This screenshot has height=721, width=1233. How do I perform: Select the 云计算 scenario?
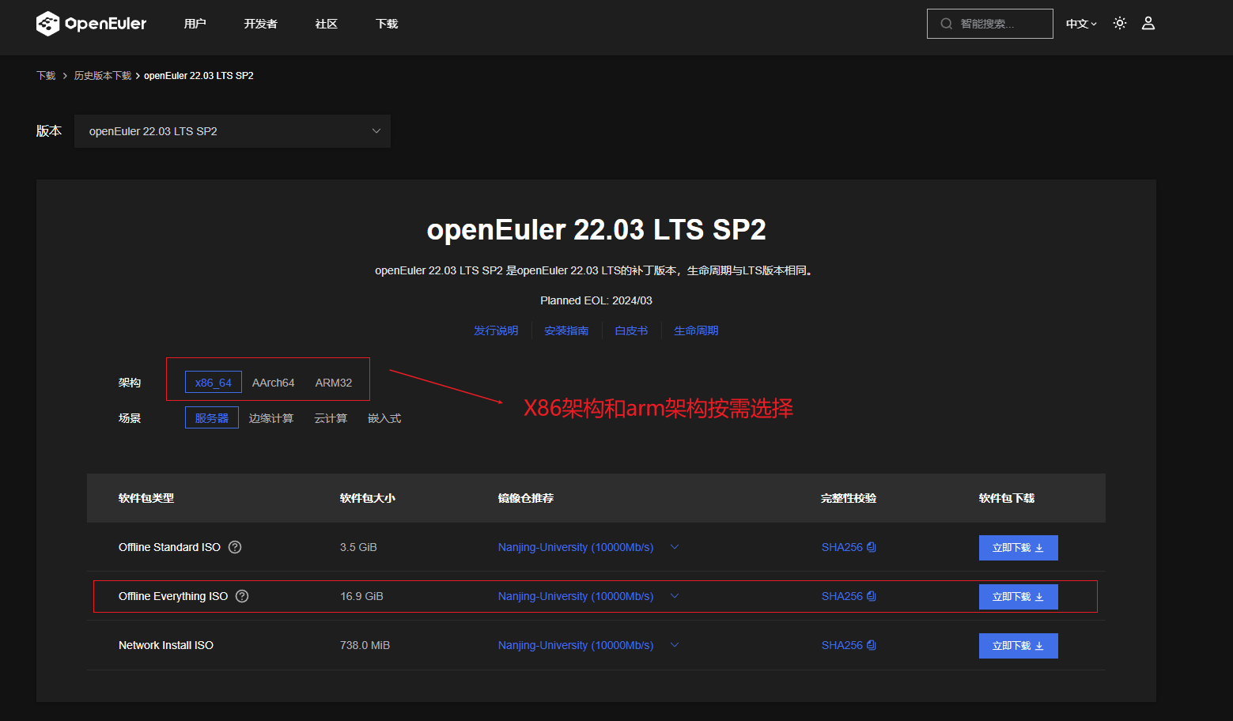331,418
